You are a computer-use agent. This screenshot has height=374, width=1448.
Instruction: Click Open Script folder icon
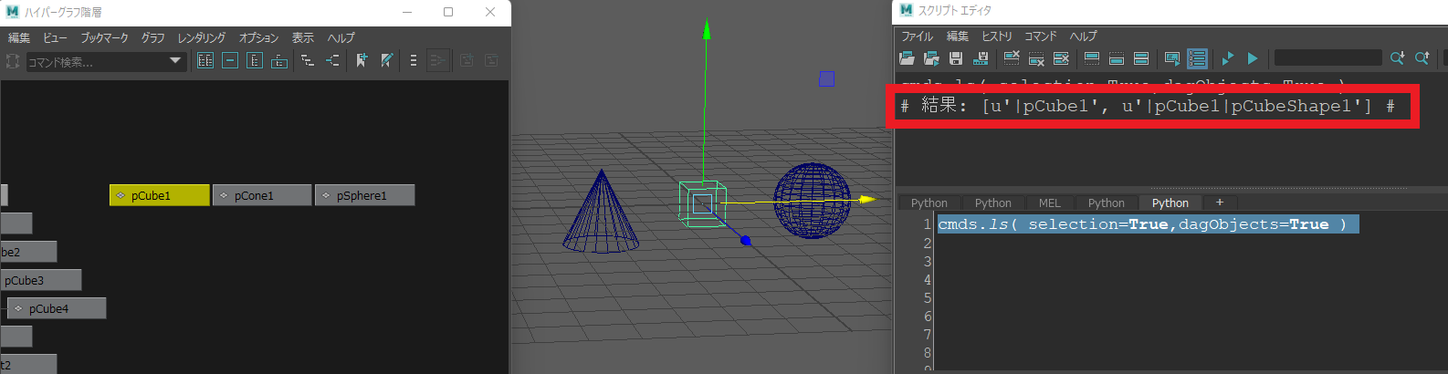(907, 58)
